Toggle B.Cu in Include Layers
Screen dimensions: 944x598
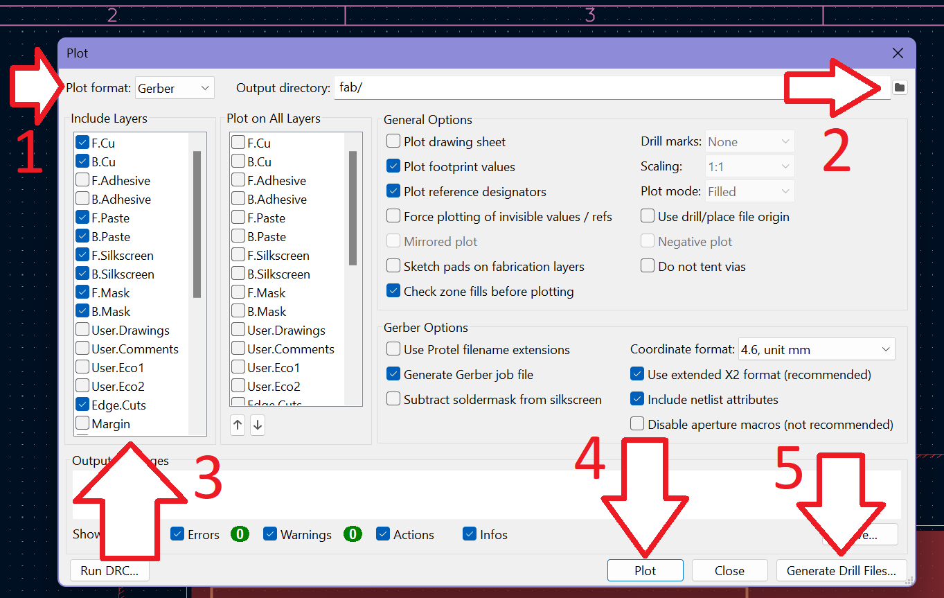pos(82,161)
